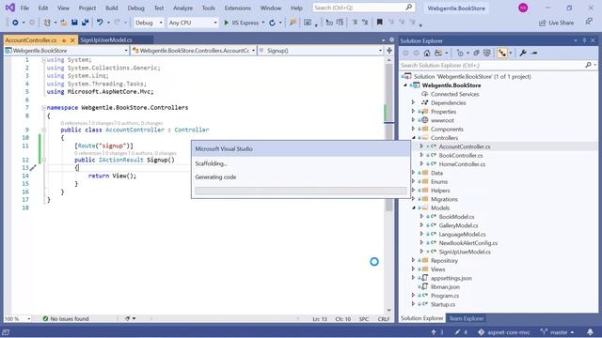Toggle Sync with Active Document button
The width and height of the screenshot is (602, 338).
[502, 53]
